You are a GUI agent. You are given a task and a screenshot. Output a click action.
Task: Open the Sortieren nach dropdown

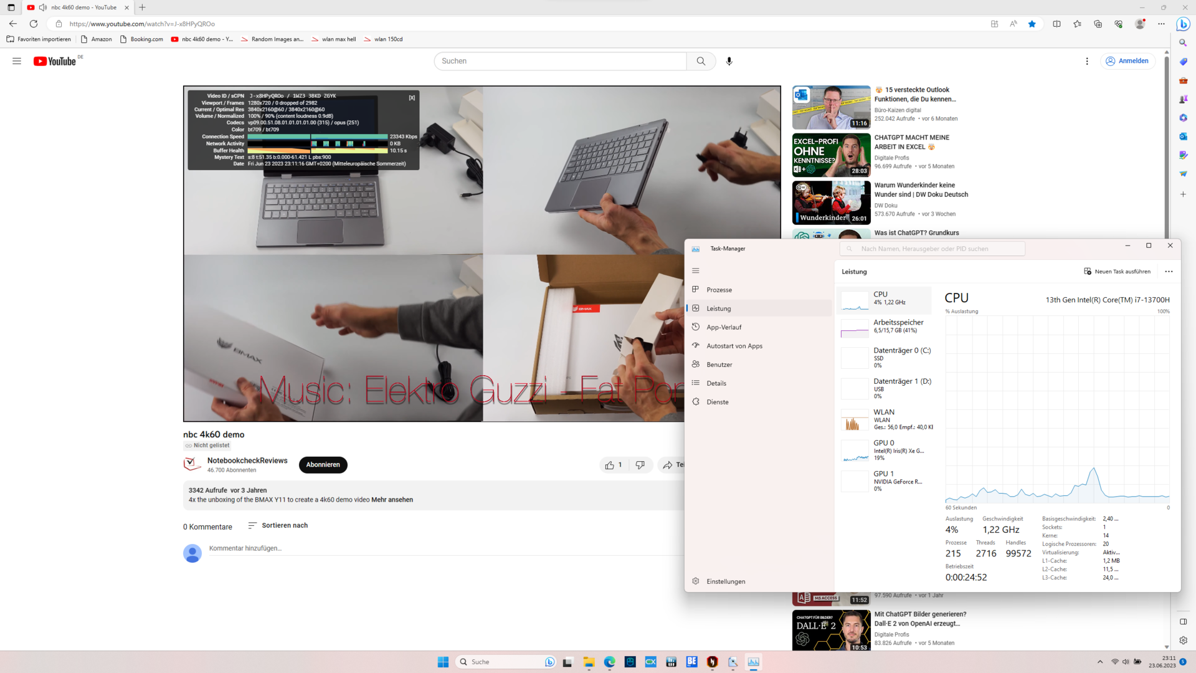278,525
